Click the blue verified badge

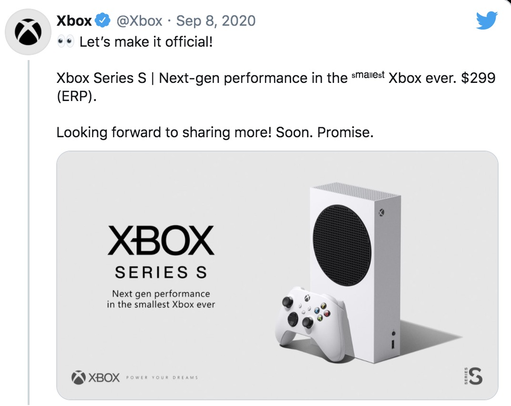102,21
